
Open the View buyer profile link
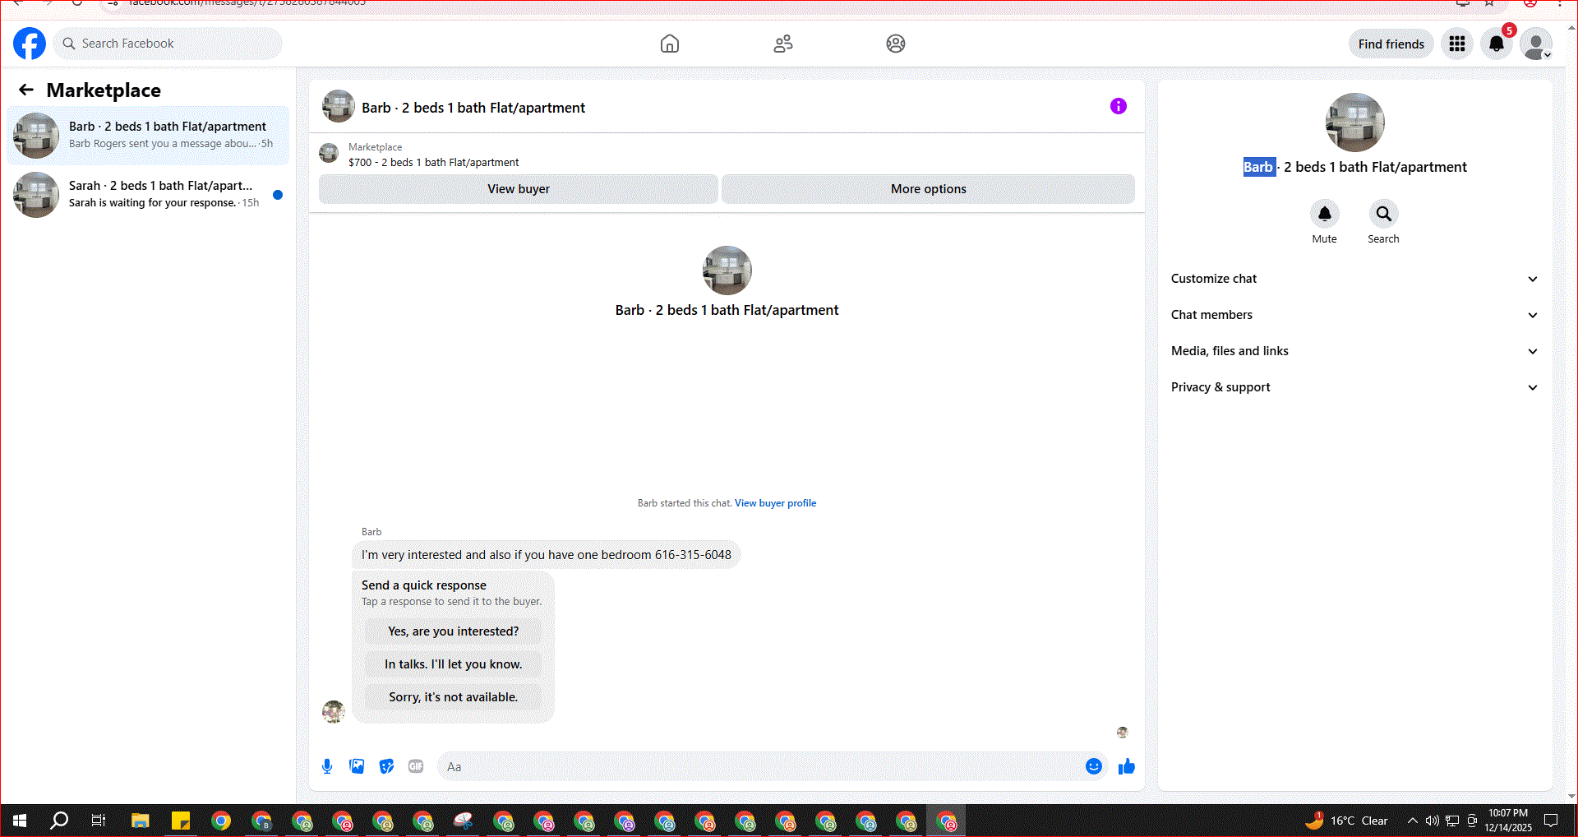pos(775,503)
